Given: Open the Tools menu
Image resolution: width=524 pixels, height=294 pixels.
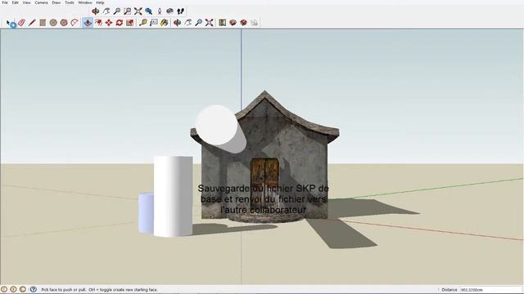Looking at the screenshot, I should click(69, 2).
